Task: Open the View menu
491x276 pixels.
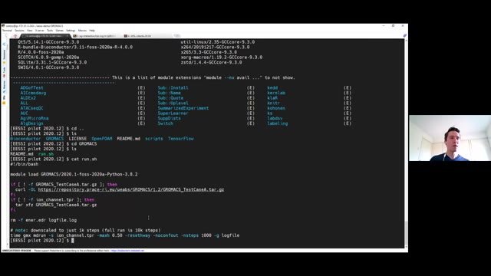Action: [30, 31]
